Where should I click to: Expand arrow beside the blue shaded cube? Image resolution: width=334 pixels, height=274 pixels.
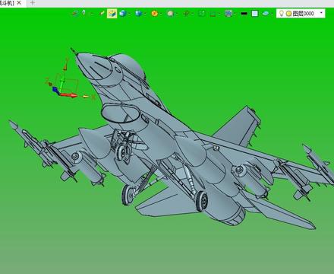(x=129, y=14)
